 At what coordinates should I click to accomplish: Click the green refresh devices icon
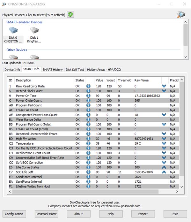point(70,15)
